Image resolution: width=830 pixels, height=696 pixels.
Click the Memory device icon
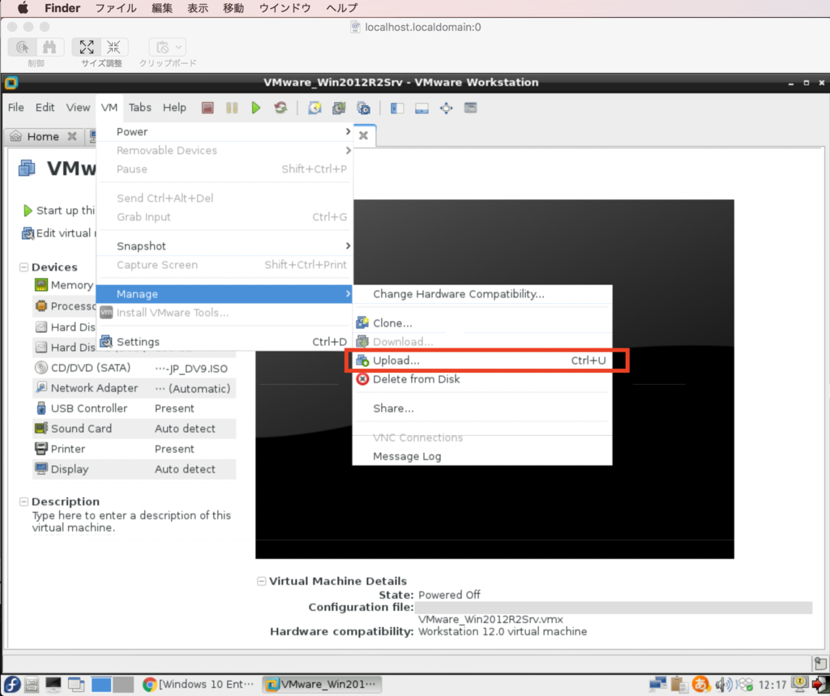(41, 284)
